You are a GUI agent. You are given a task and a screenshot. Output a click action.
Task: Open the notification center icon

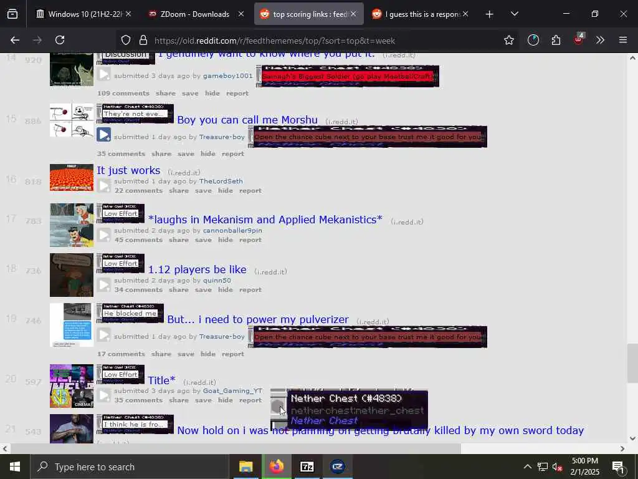point(617,467)
